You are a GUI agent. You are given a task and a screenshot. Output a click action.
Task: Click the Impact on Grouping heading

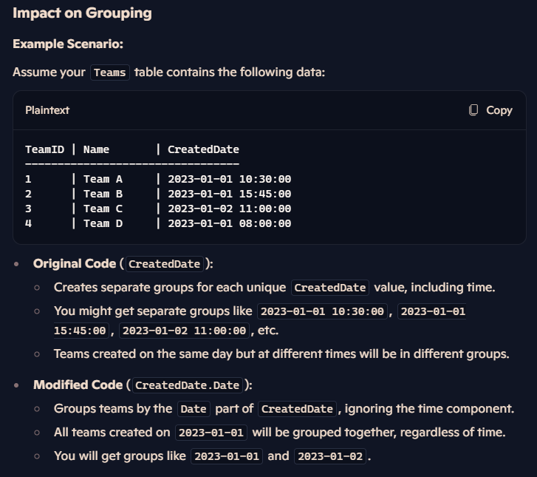pos(82,13)
